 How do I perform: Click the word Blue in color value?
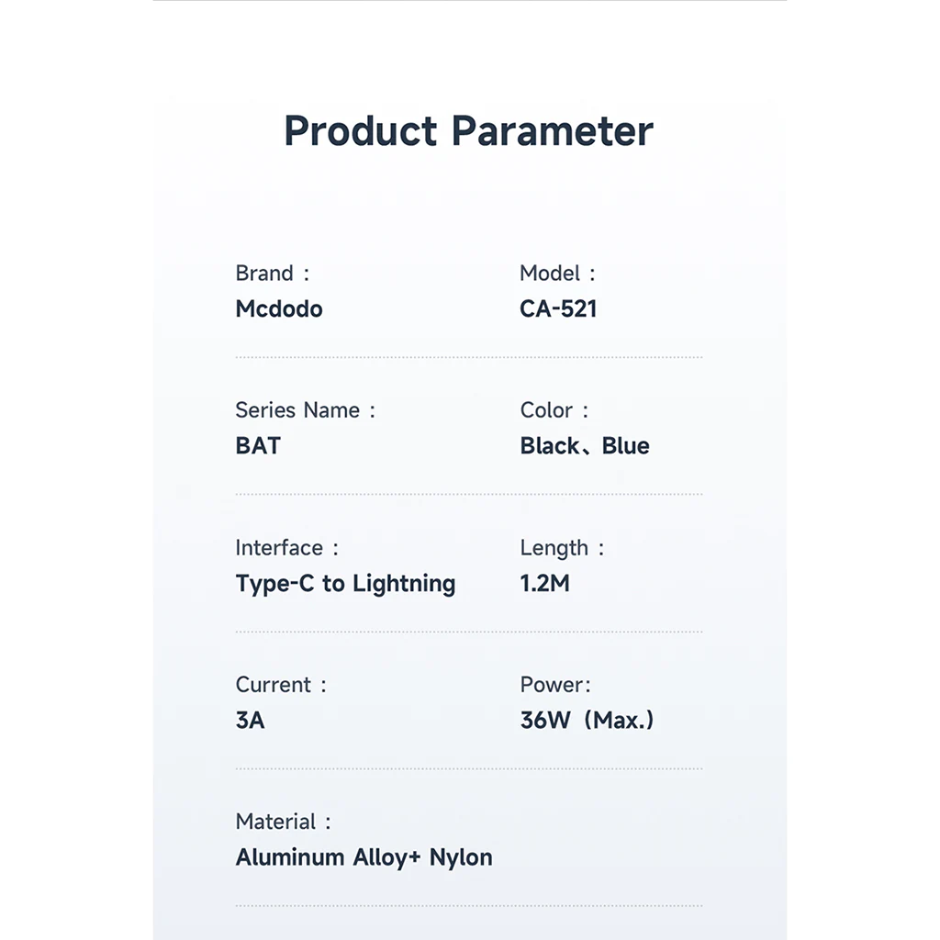(626, 446)
